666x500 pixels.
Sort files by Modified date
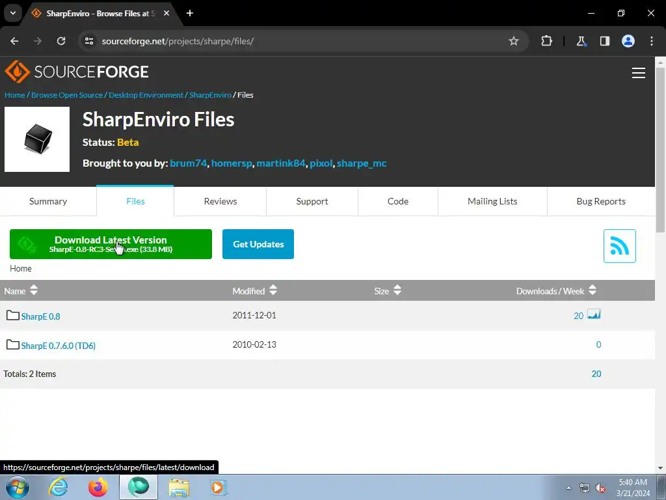point(255,291)
